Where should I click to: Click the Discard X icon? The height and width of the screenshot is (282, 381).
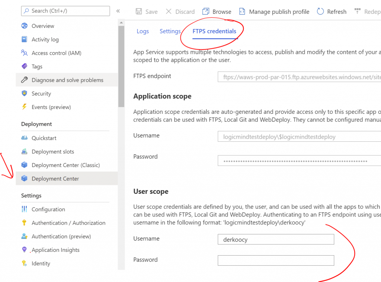[169, 12]
